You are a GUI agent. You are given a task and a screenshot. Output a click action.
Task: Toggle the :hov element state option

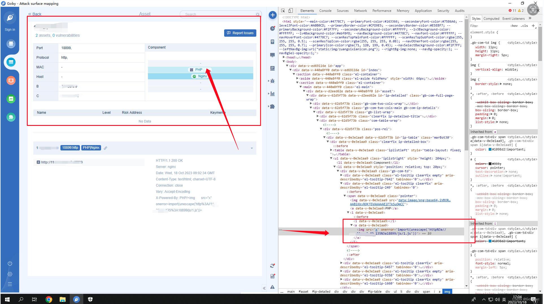point(514,26)
